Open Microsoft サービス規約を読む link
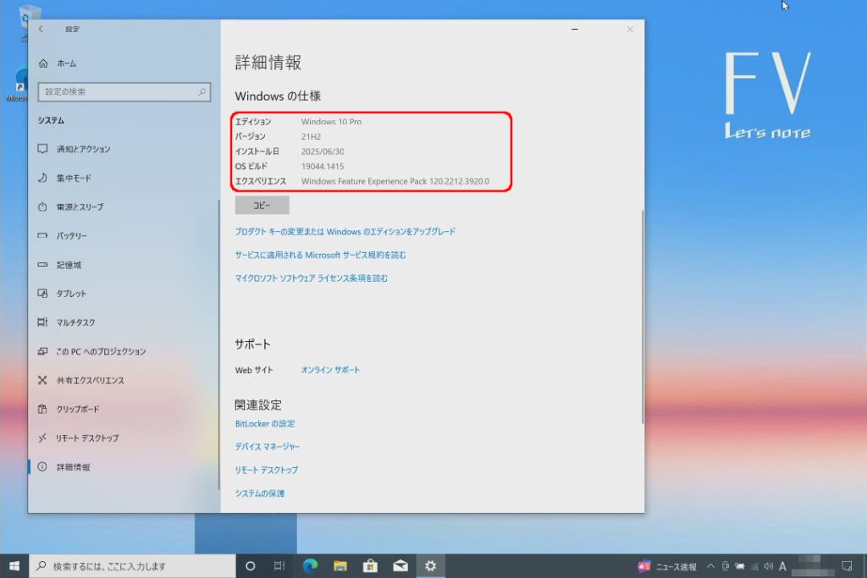This screenshot has height=578, width=867. [x=320, y=255]
